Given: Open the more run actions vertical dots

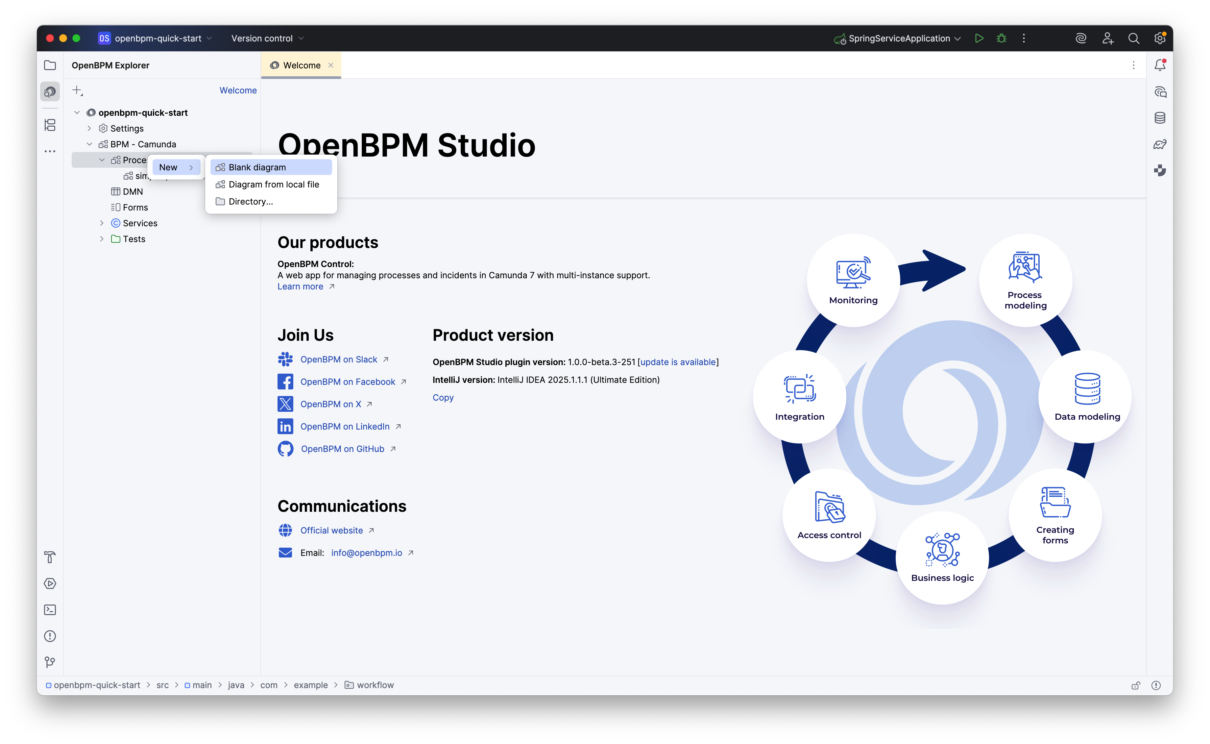Looking at the screenshot, I should tap(1024, 38).
